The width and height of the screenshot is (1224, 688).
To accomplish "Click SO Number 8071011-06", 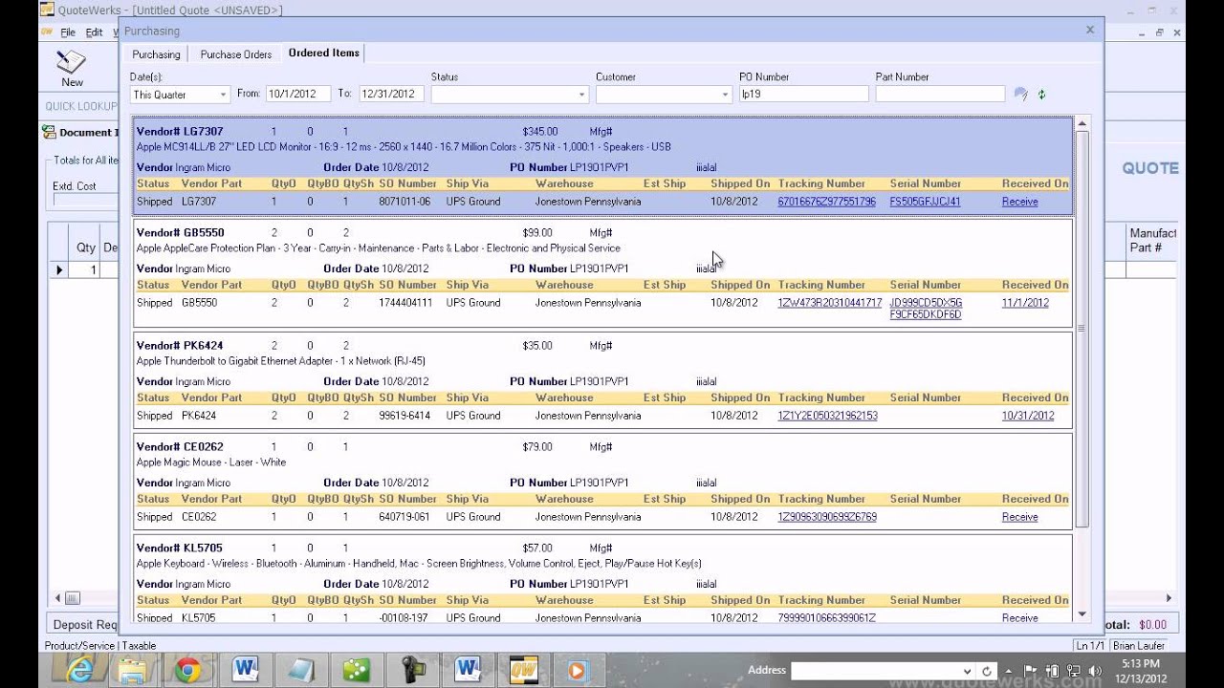I will click(x=404, y=202).
